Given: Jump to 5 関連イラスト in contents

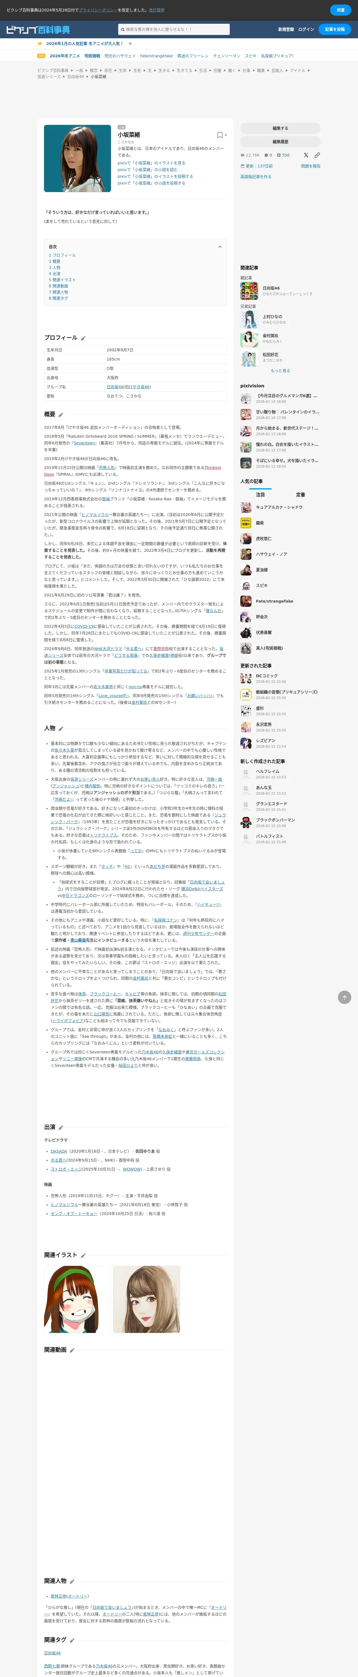Looking at the screenshot, I should pyautogui.click(x=62, y=280).
